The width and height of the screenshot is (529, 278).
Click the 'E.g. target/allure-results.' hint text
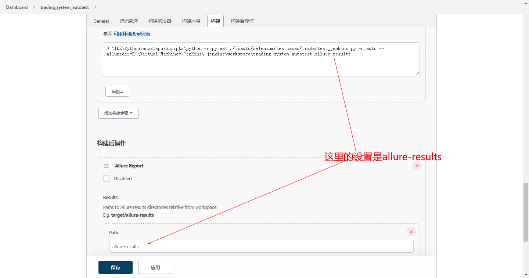[129, 215]
